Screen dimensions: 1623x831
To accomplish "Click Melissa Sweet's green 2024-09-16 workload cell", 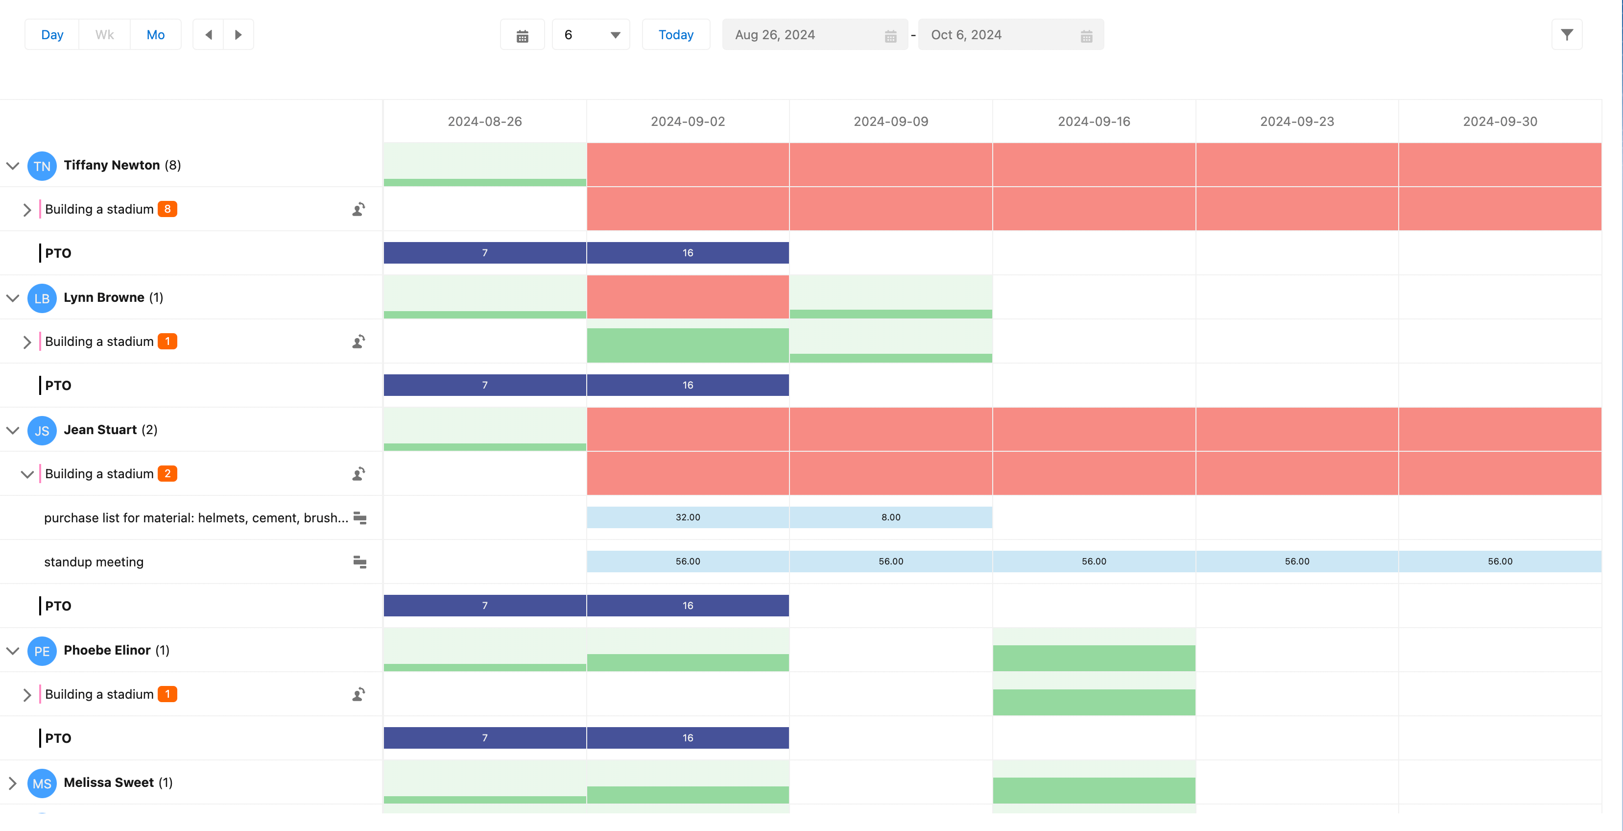I will (1094, 782).
